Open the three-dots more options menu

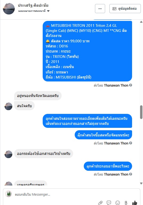pyautogui.click(x=100, y=9)
